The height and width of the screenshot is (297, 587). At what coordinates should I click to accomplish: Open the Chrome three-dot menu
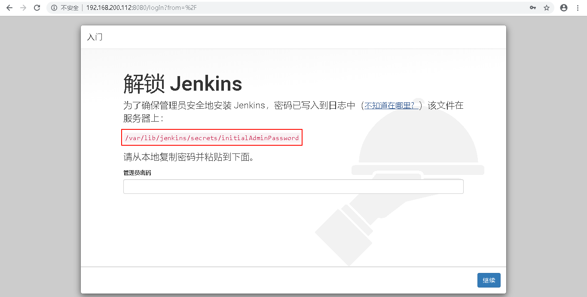click(x=578, y=8)
